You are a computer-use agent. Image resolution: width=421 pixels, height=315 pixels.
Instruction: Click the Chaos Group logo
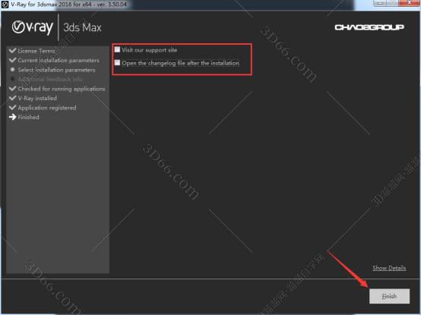point(369,27)
